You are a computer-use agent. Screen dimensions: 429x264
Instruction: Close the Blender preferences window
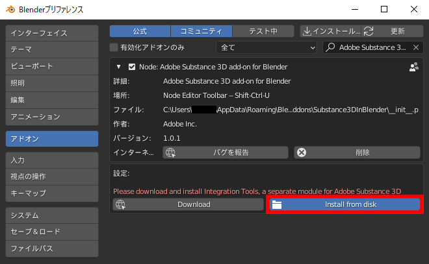(414, 9)
